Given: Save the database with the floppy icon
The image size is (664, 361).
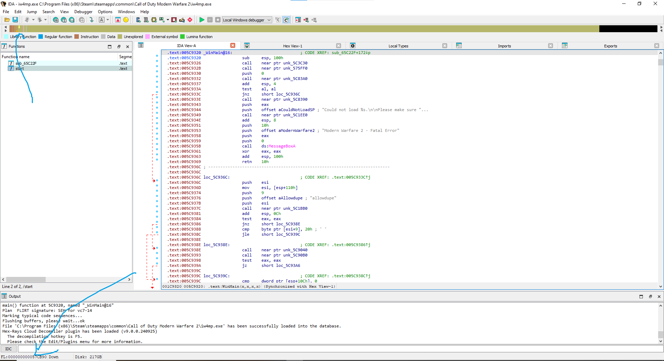Looking at the screenshot, I should click(x=15, y=20).
